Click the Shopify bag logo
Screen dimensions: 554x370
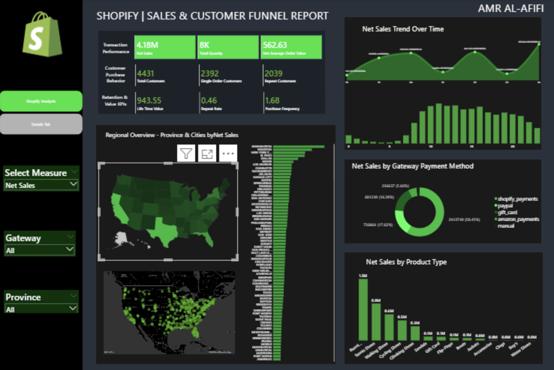pyautogui.click(x=42, y=34)
